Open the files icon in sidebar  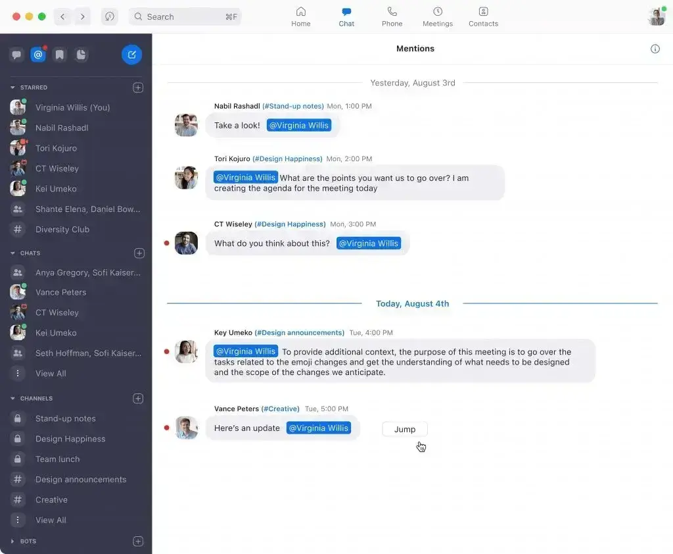pyautogui.click(x=81, y=55)
